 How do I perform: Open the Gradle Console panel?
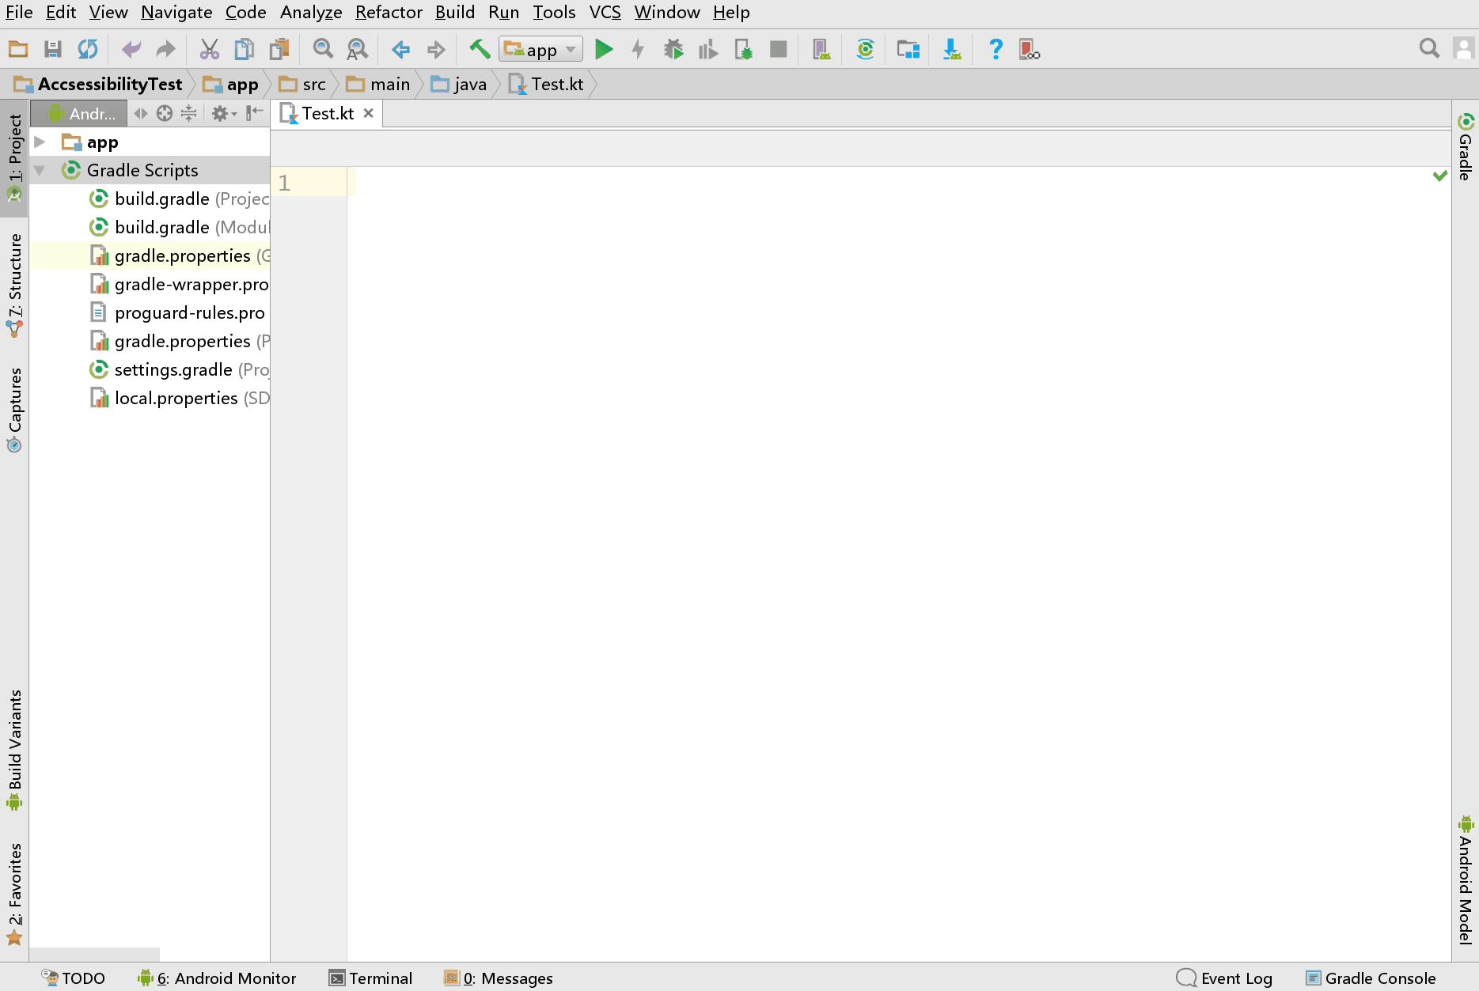(x=1371, y=978)
